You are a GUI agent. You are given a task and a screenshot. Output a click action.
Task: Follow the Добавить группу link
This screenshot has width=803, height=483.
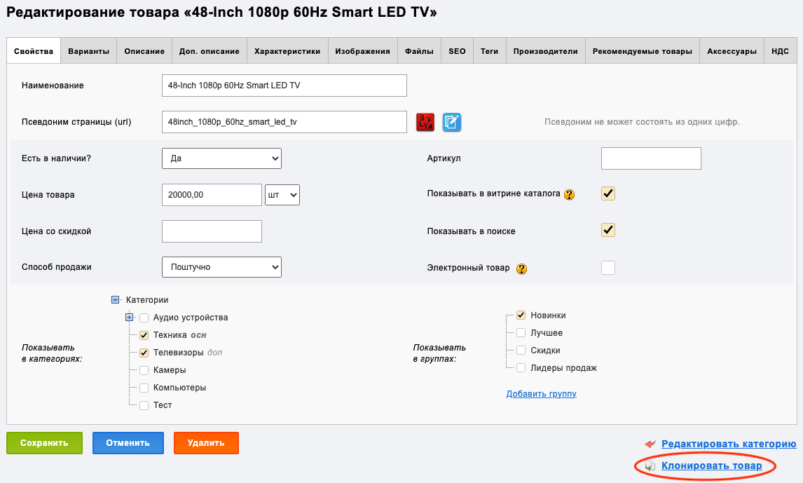[542, 394]
